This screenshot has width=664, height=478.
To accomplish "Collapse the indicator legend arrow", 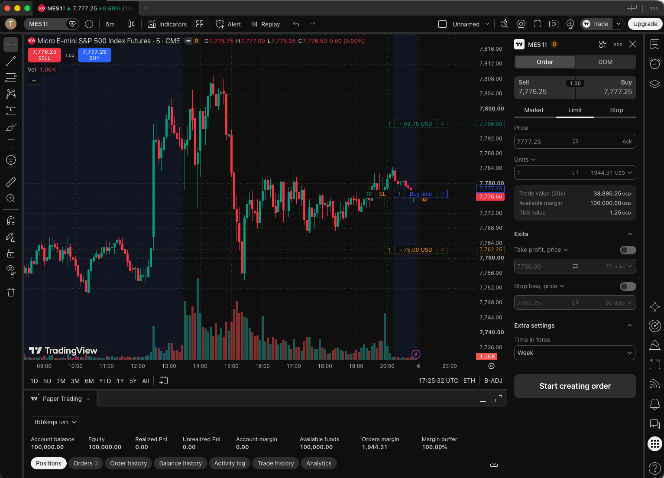I will 34,80.
